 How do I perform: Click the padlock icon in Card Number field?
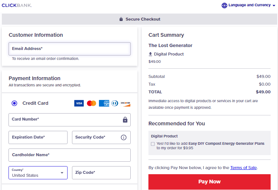coord(125,120)
